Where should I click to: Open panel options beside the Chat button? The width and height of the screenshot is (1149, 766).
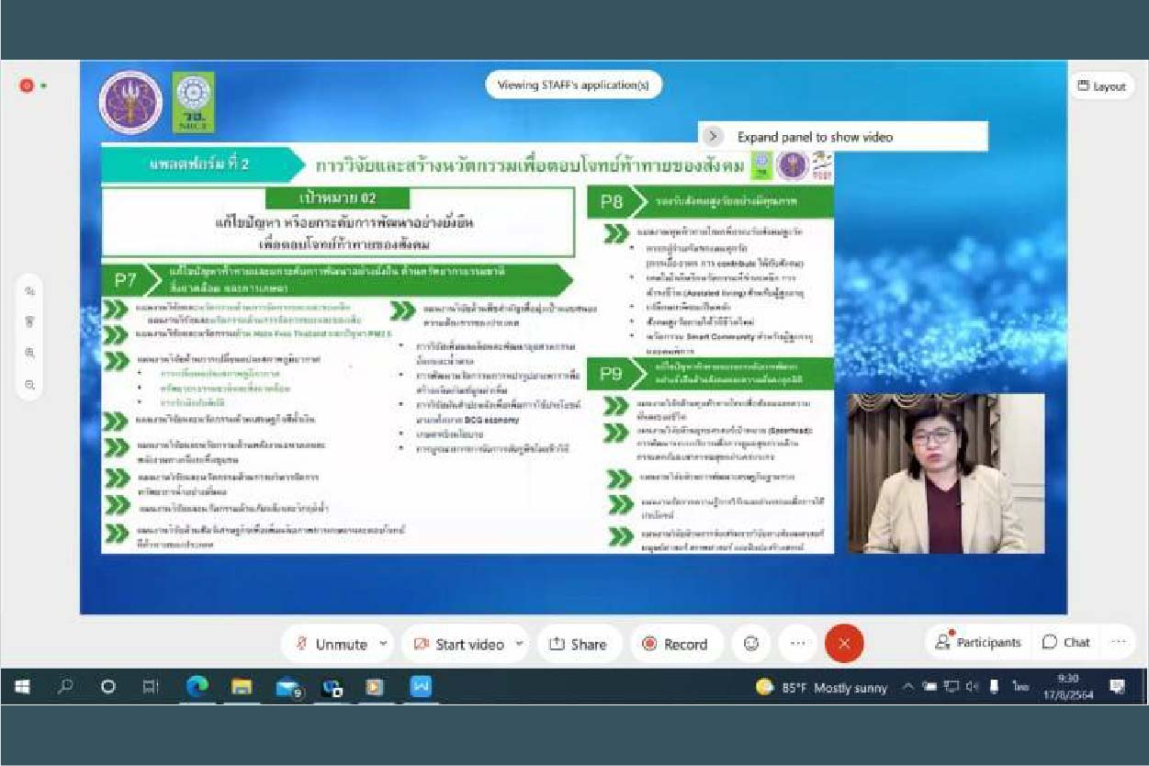click(1118, 642)
